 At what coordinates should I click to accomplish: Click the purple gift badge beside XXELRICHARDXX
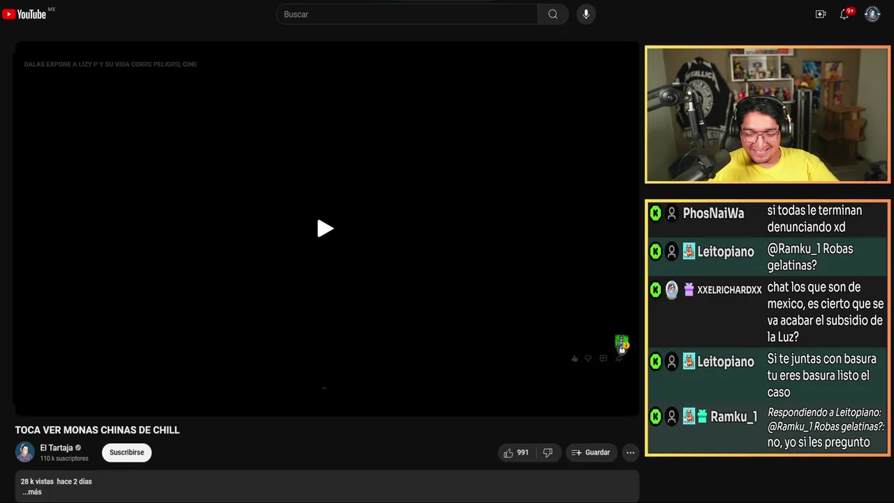[689, 290]
